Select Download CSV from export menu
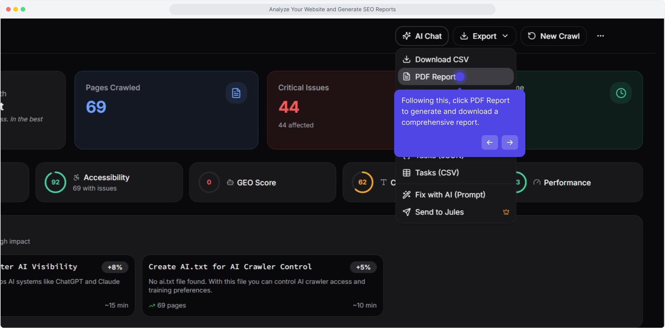The height and width of the screenshot is (328, 665). click(442, 60)
